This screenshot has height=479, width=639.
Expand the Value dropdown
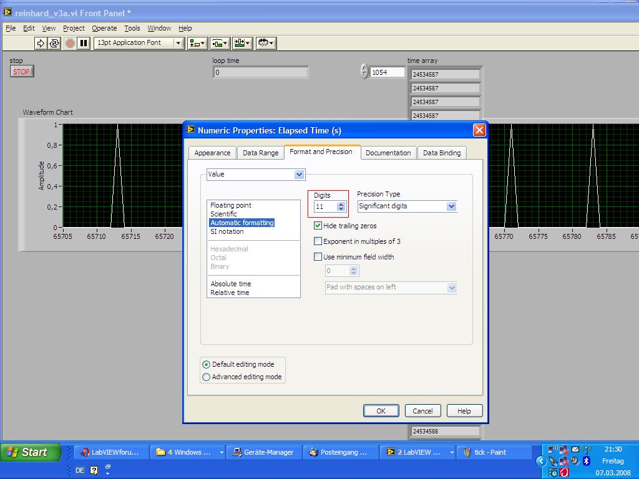click(299, 175)
